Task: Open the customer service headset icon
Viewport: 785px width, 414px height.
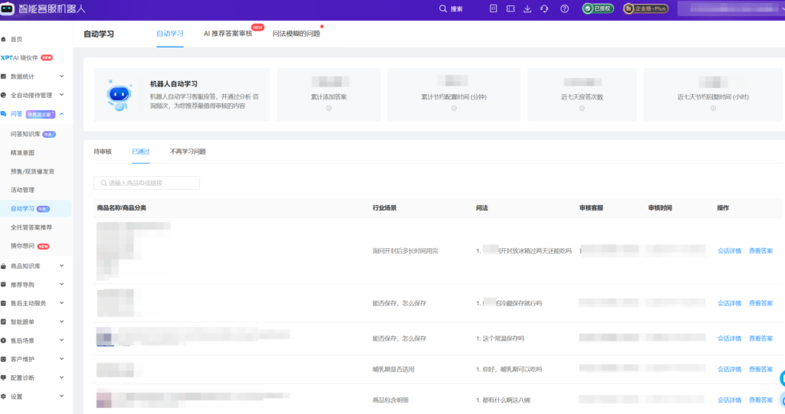Action: tap(544, 9)
